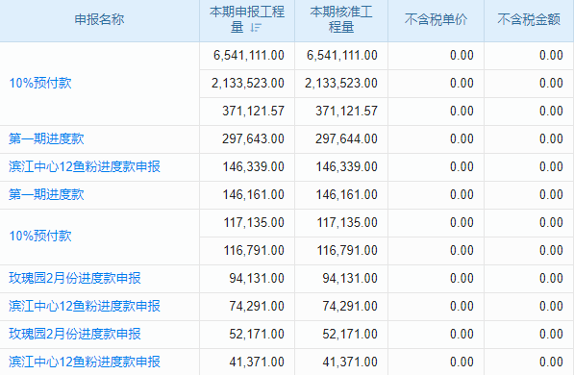This screenshot has width=574, height=375.
Task: Select 146,339.00 in 本期申报工程量 column
Action: (x=253, y=166)
